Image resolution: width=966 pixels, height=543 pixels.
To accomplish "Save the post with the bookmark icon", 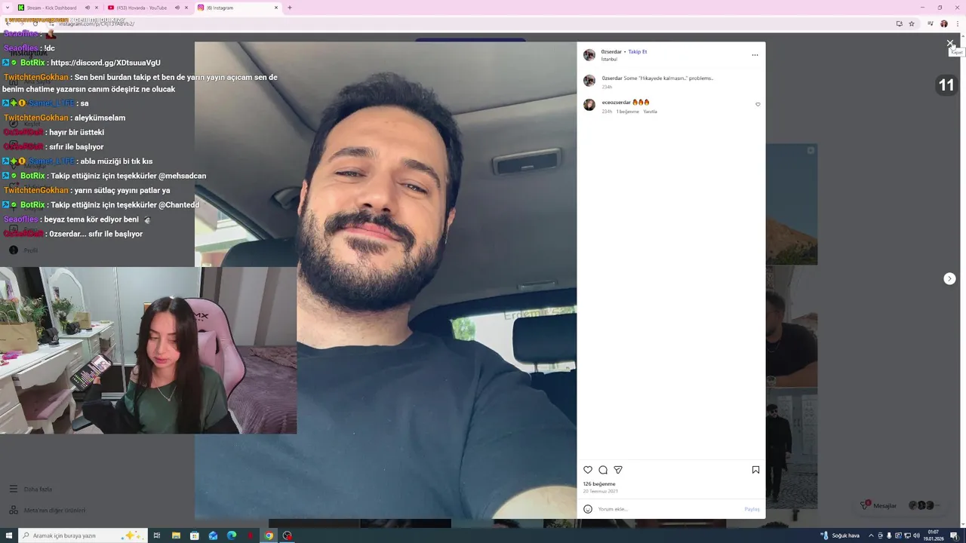I will (755, 470).
